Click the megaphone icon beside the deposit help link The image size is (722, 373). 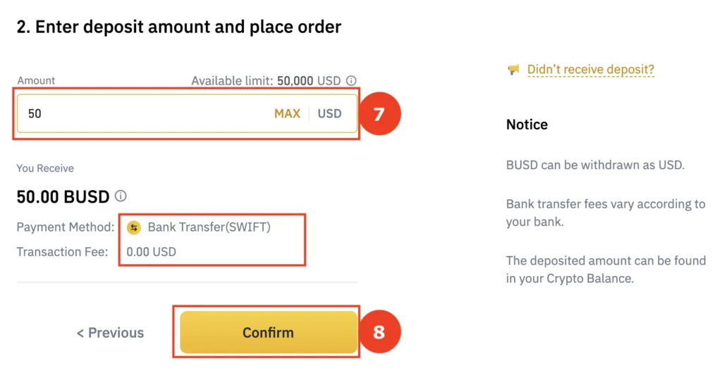(x=513, y=69)
